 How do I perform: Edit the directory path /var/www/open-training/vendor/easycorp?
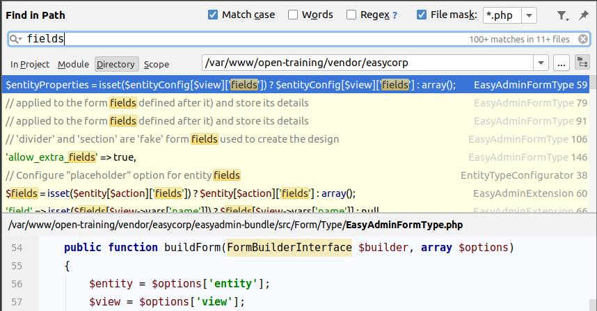(x=367, y=63)
